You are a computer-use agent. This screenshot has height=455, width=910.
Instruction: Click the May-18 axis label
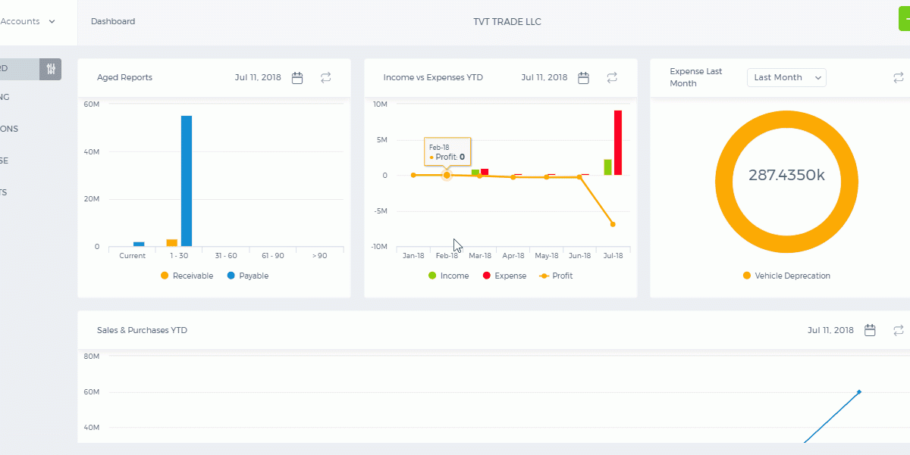coord(547,256)
